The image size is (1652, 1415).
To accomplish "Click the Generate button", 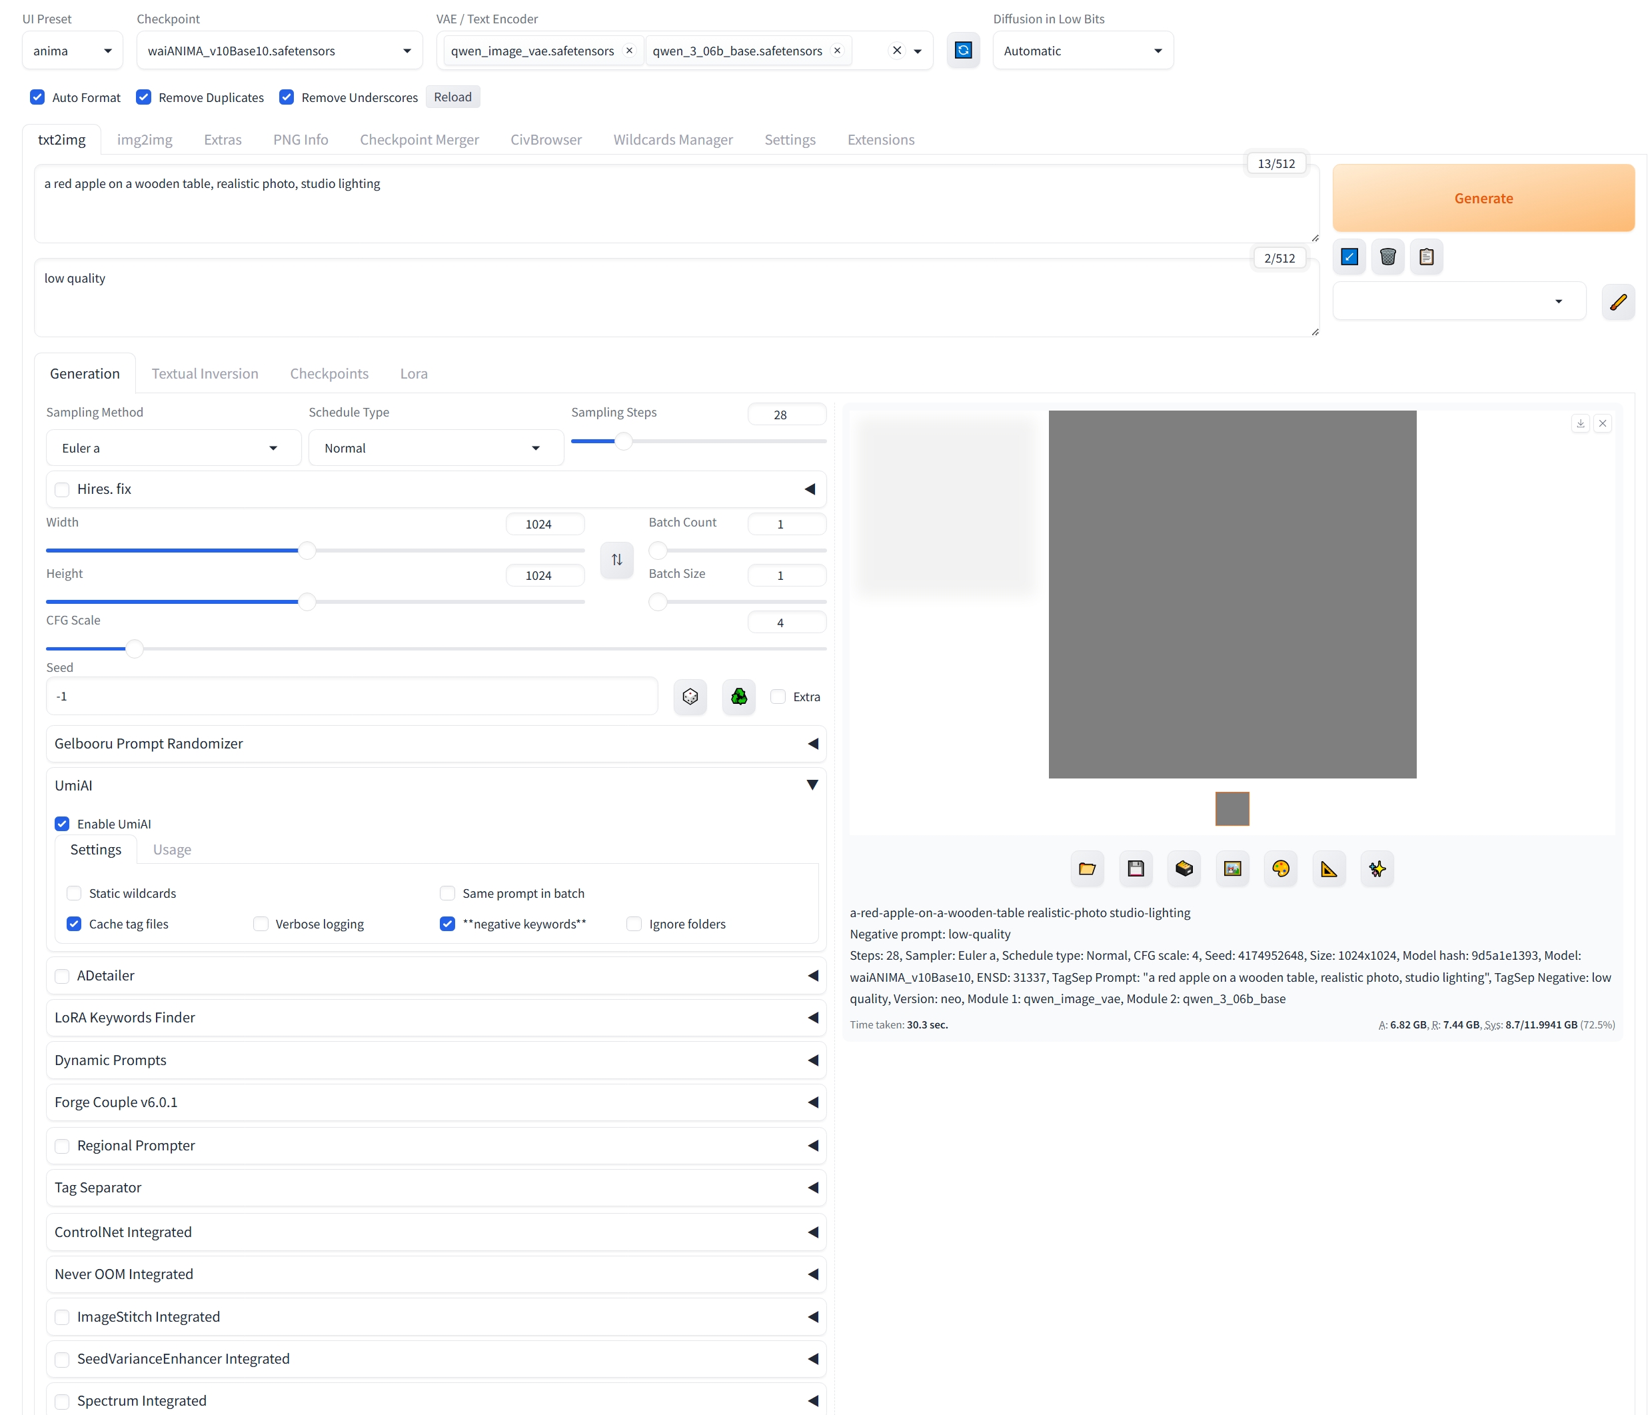I will click(x=1483, y=199).
